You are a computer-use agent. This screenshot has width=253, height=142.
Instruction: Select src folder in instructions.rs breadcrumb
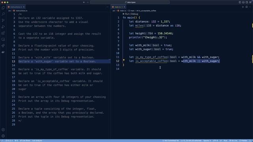point(9,11)
